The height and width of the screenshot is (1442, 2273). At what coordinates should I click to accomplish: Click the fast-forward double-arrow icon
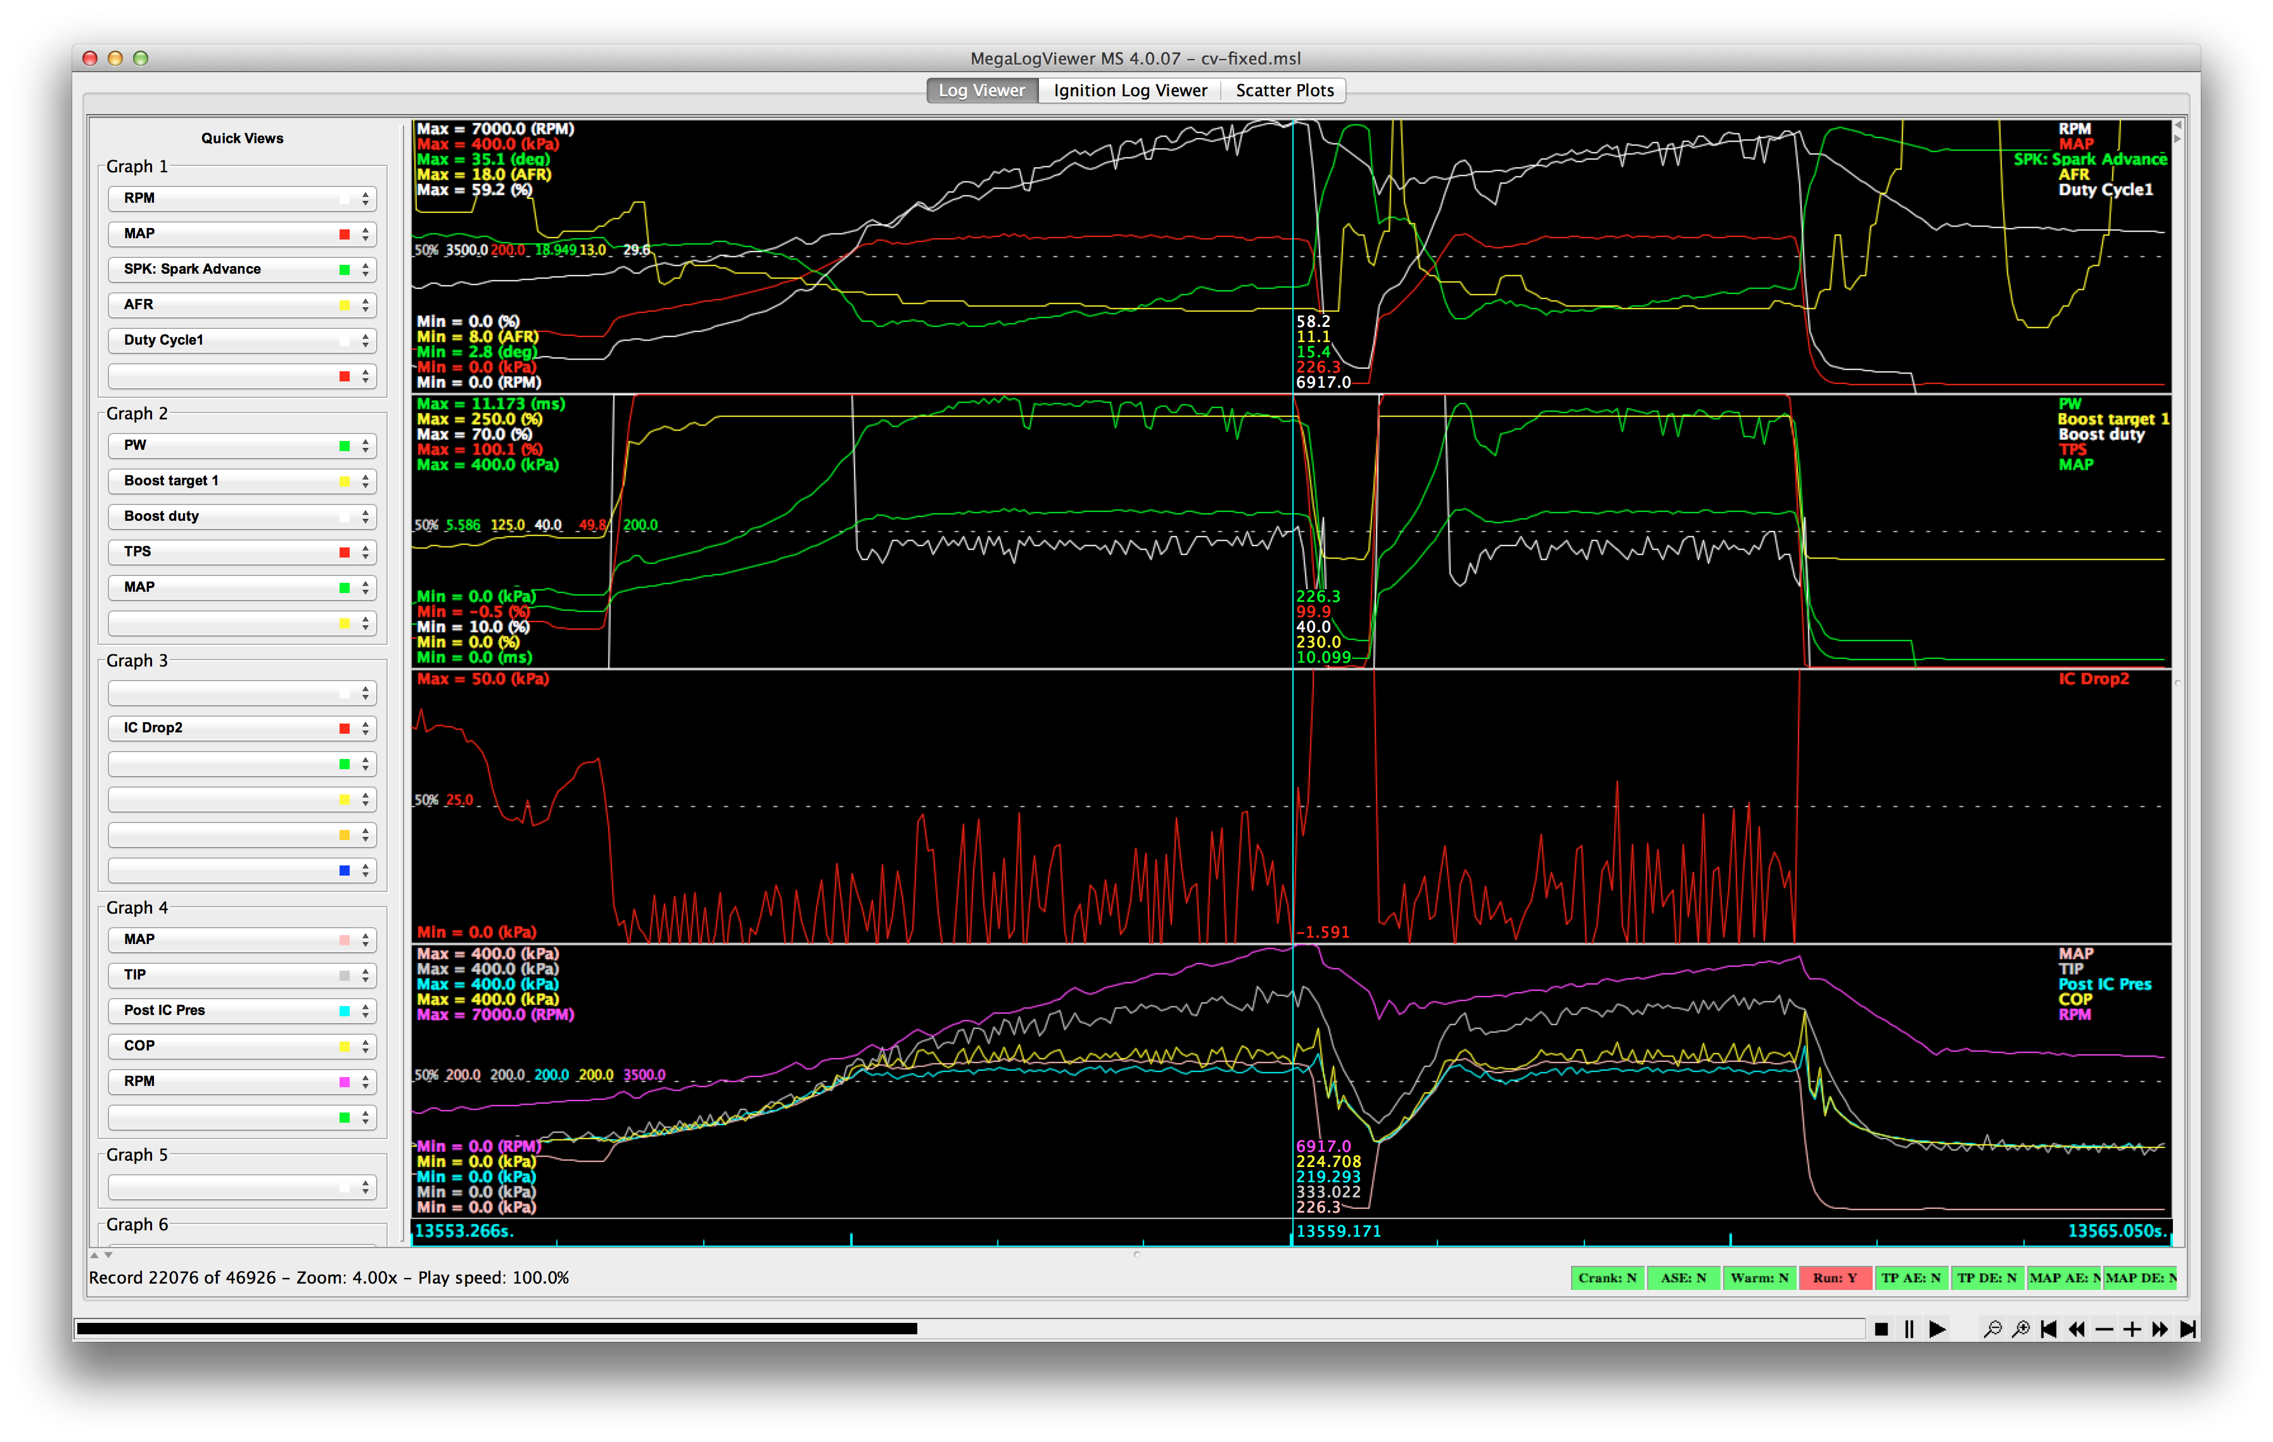[x=2160, y=1329]
